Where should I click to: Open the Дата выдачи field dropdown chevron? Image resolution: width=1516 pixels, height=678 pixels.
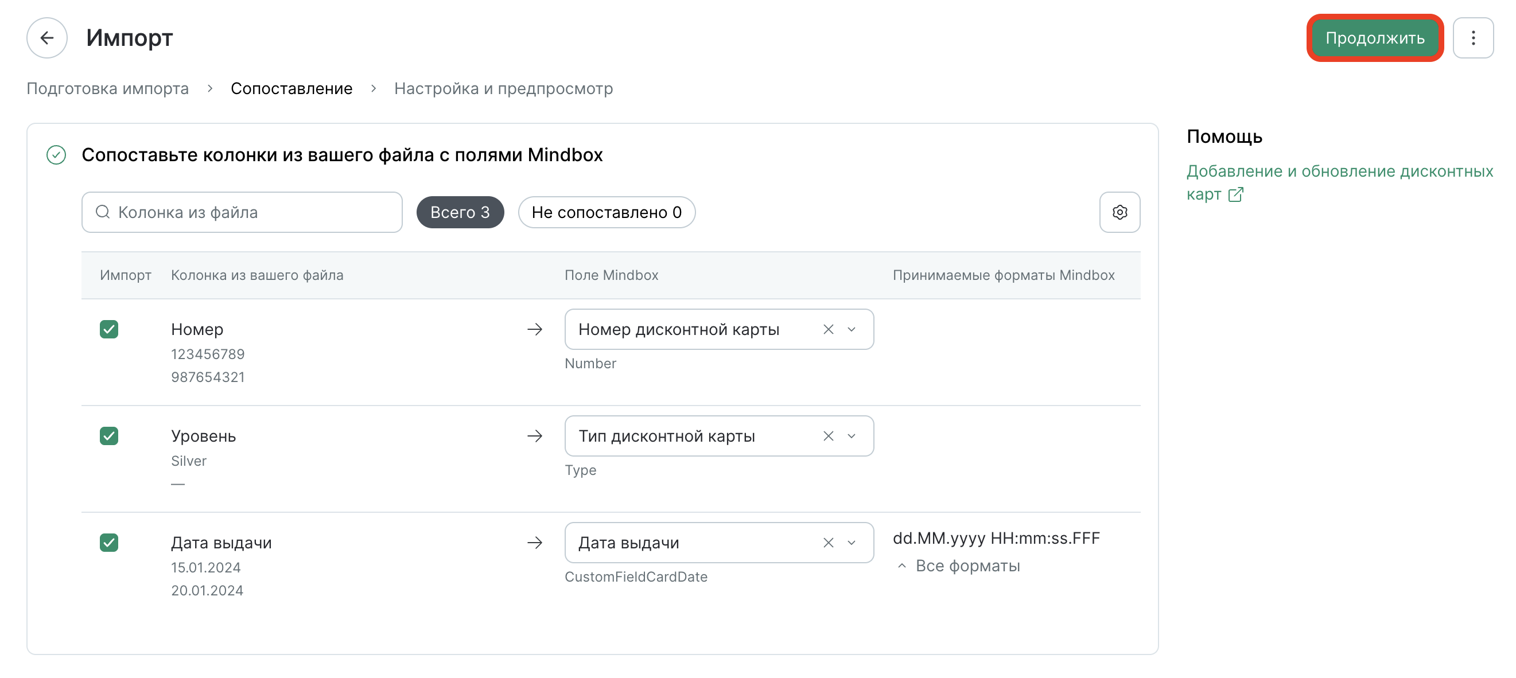[852, 543]
